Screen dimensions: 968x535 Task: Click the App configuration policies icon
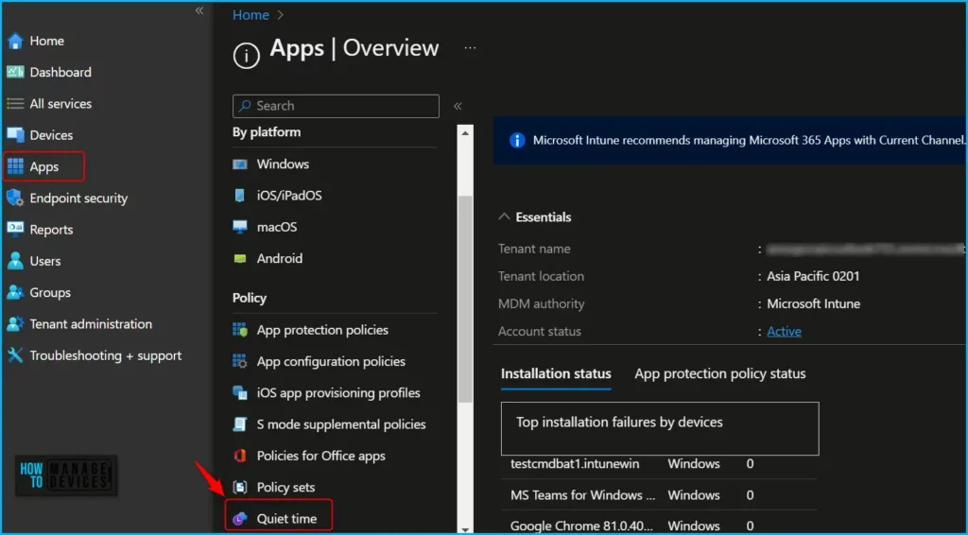pos(240,362)
